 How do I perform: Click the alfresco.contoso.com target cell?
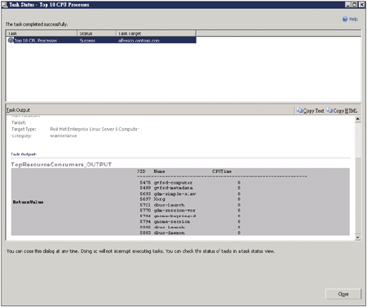[x=139, y=41]
